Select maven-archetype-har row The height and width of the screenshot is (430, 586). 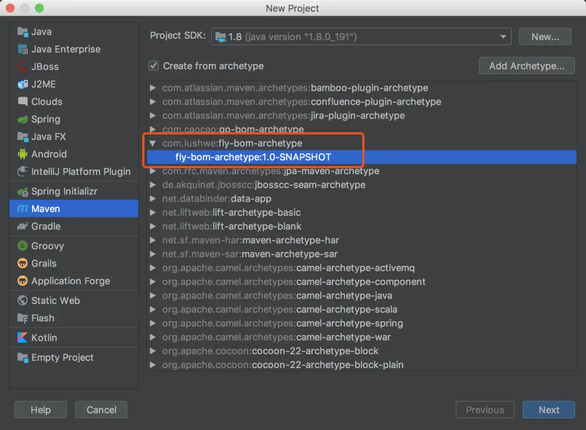pyautogui.click(x=362, y=240)
